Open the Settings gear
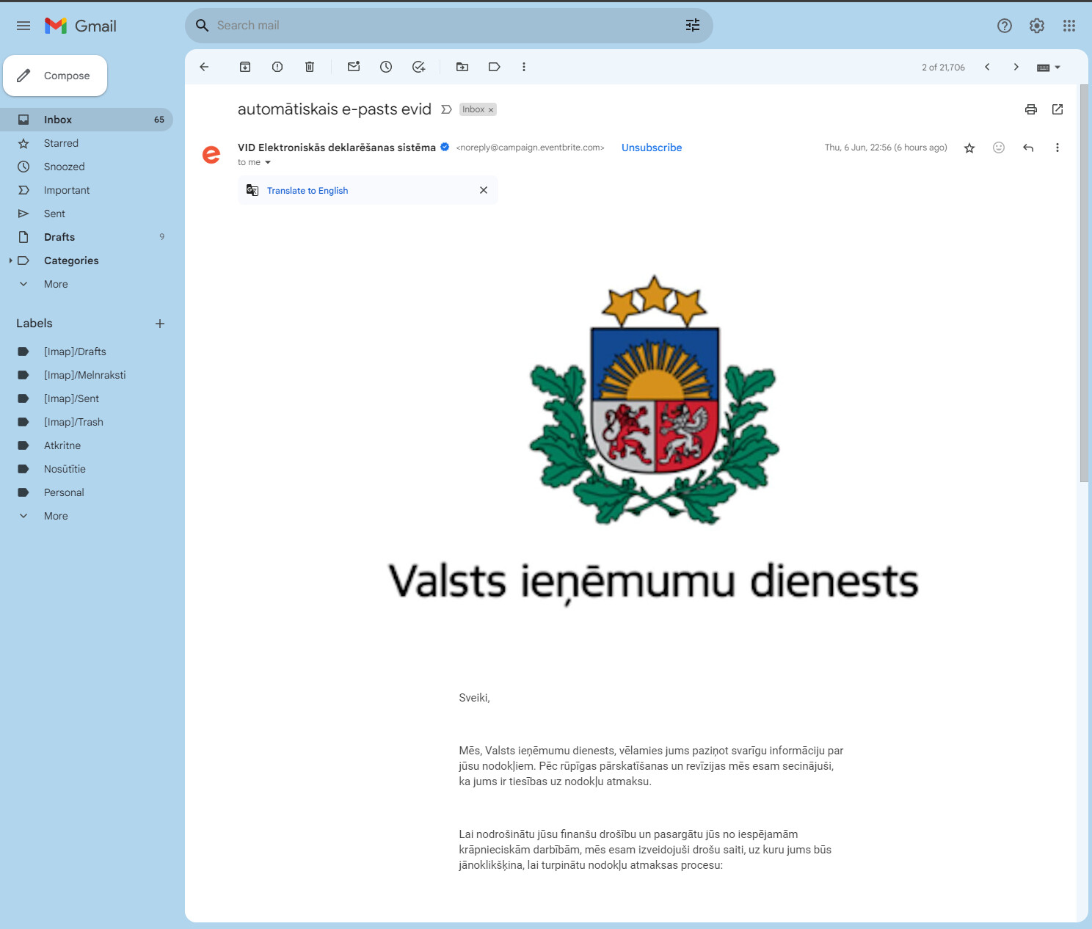This screenshot has height=929, width=1092. pos(1037,26)
